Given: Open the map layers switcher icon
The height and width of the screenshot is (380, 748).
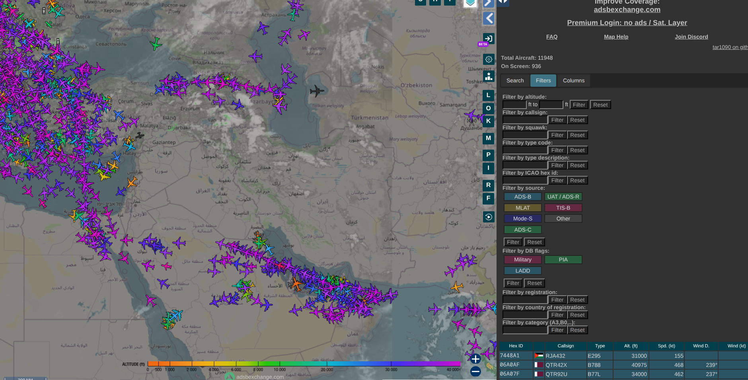Looking at the screenshot, I should tap(470, 3).
